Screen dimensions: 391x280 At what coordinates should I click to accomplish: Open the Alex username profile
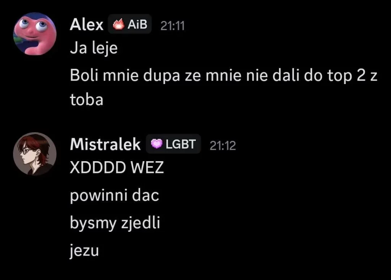point(87,24)
